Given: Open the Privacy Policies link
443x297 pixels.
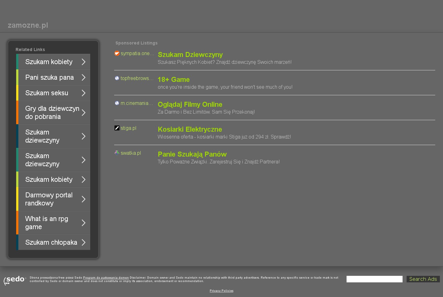Looking at the screenshot, I should pos(222,291).
